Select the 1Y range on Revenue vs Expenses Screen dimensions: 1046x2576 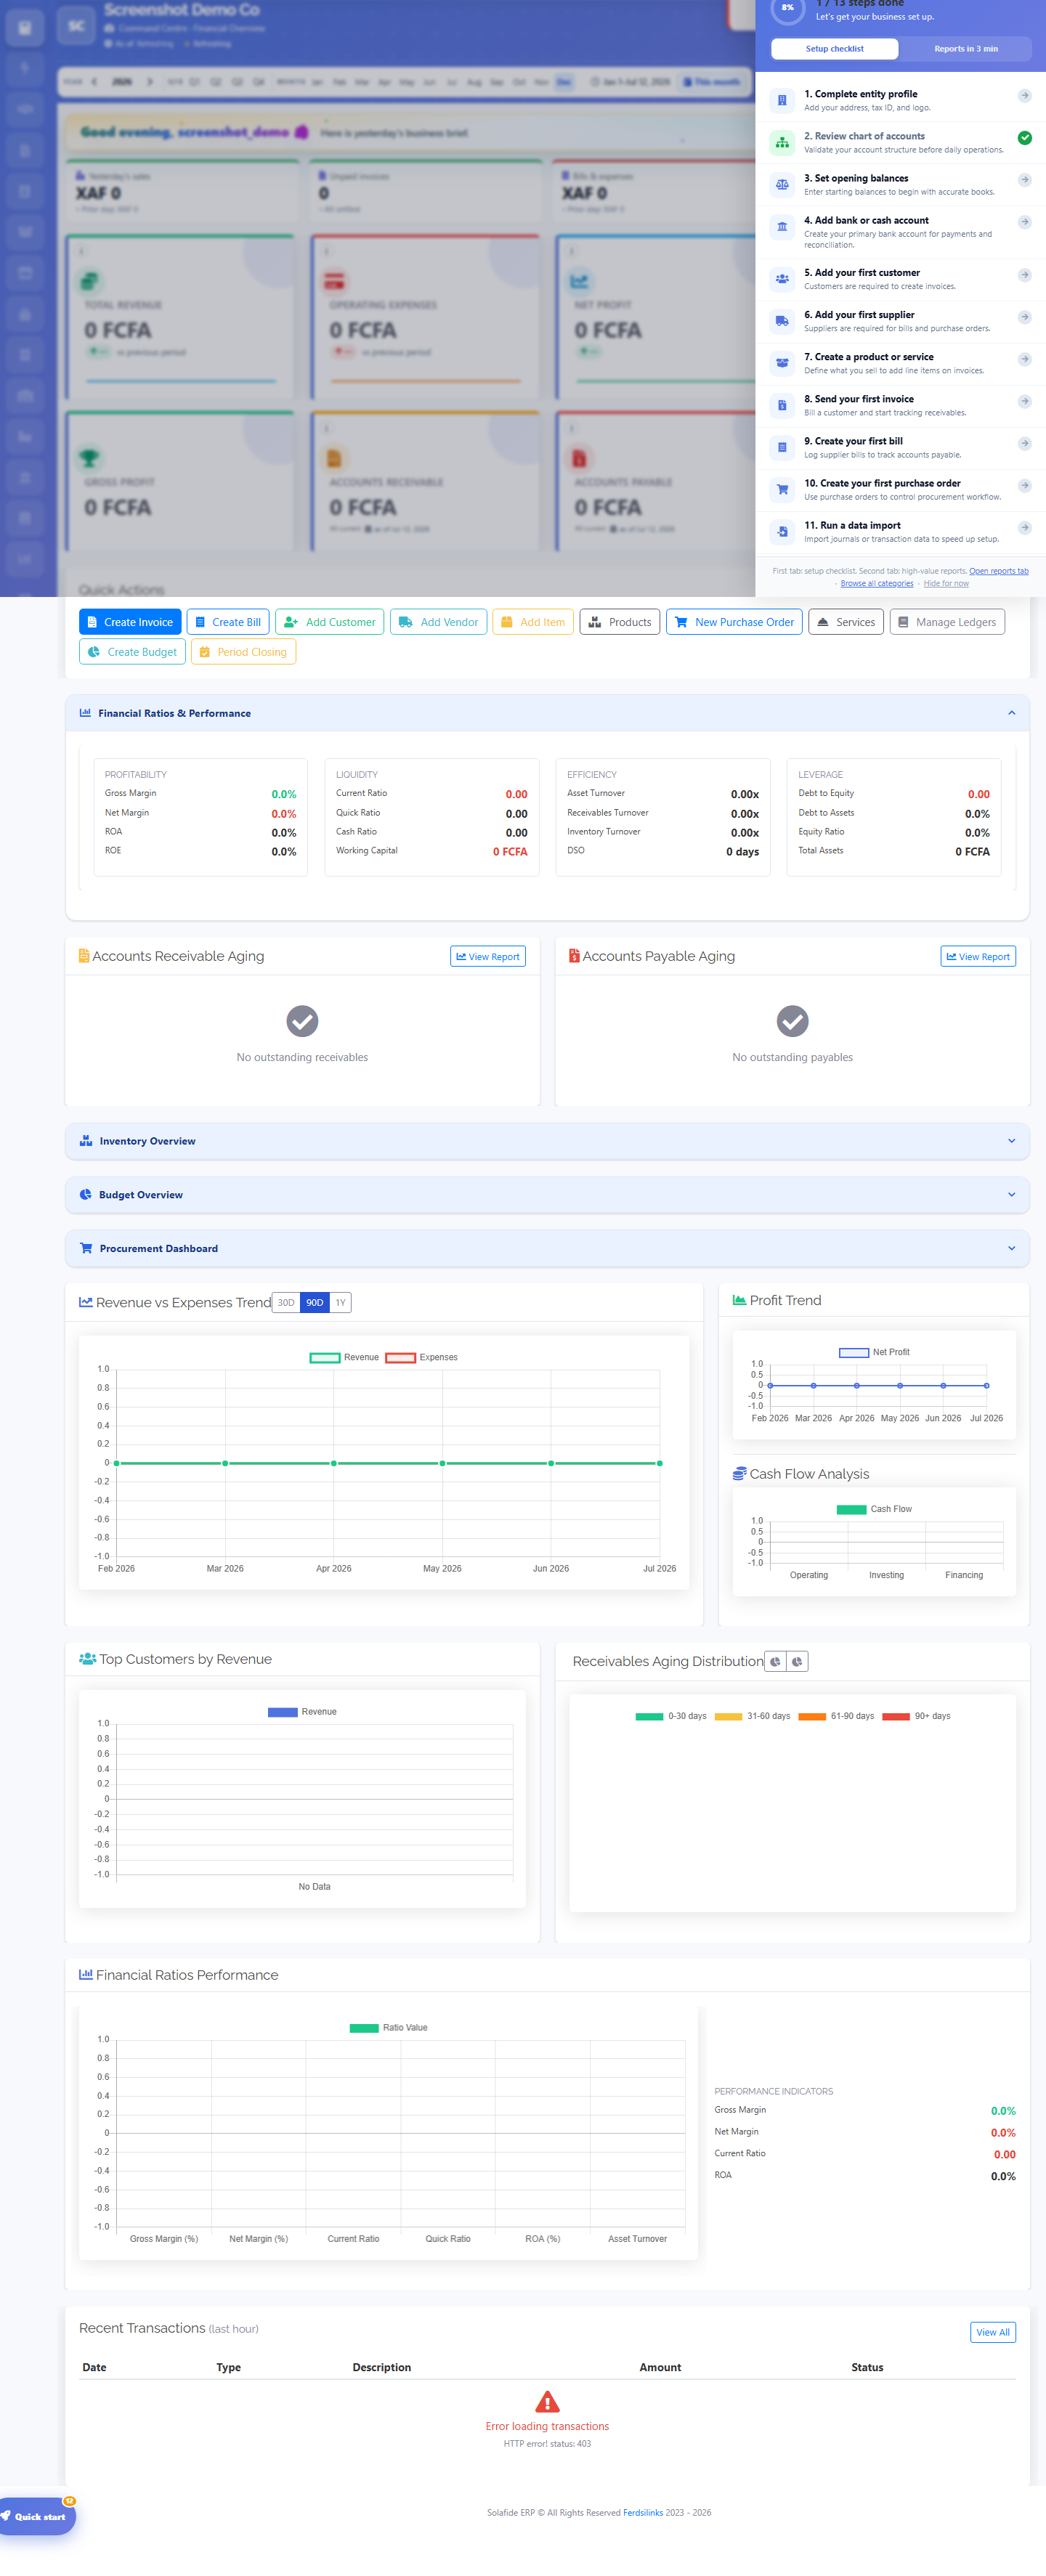pos(341,1302)
